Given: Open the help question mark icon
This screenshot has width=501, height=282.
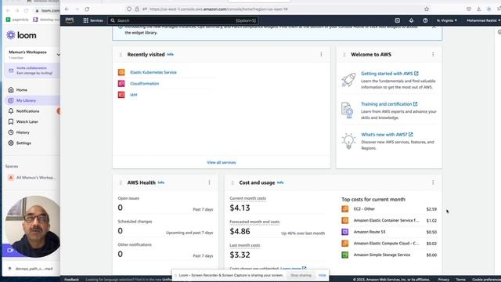Looking at the screenshot, I should pos(425,20).
